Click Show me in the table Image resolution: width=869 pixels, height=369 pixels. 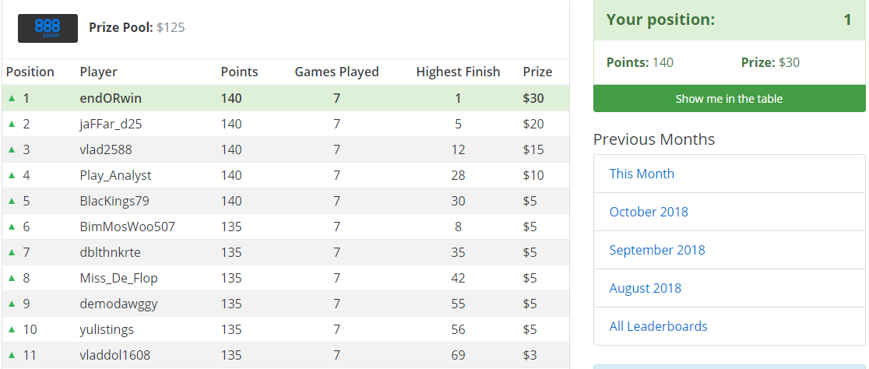pyautogui.click(x=730, y=99)
